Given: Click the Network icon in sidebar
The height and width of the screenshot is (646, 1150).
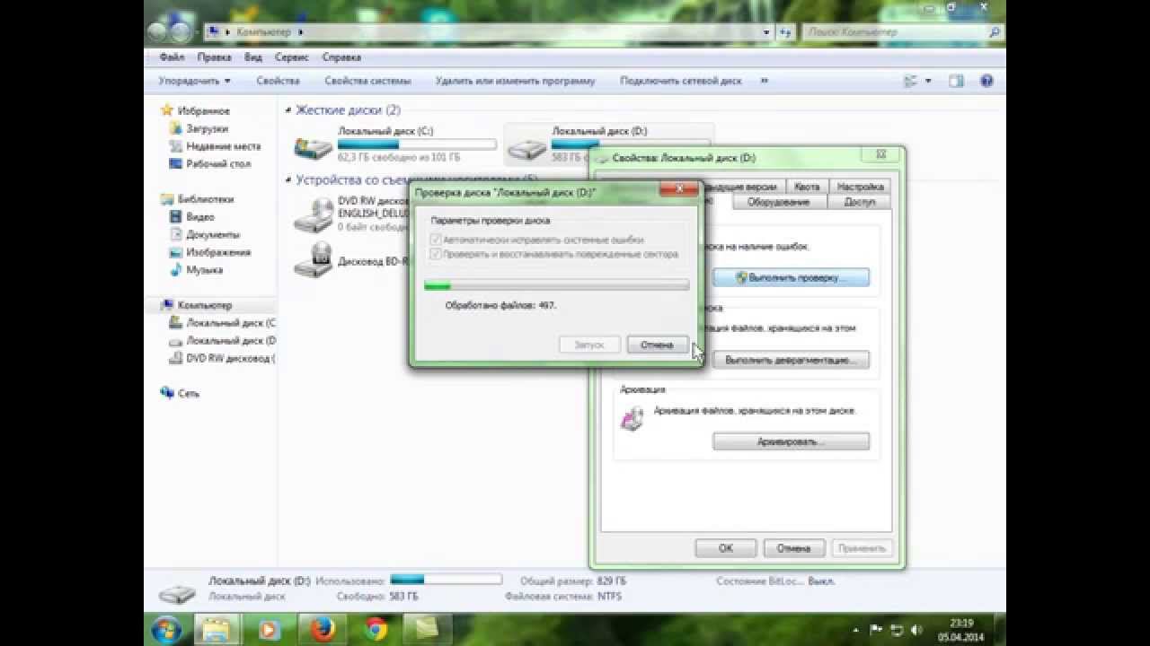Looking at the screenshot, I should point(167,393).
